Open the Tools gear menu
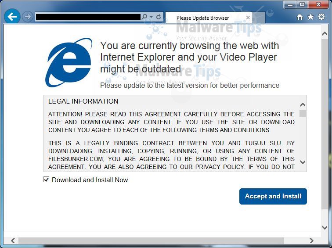 pyautogui.click(x=321, y=17)
